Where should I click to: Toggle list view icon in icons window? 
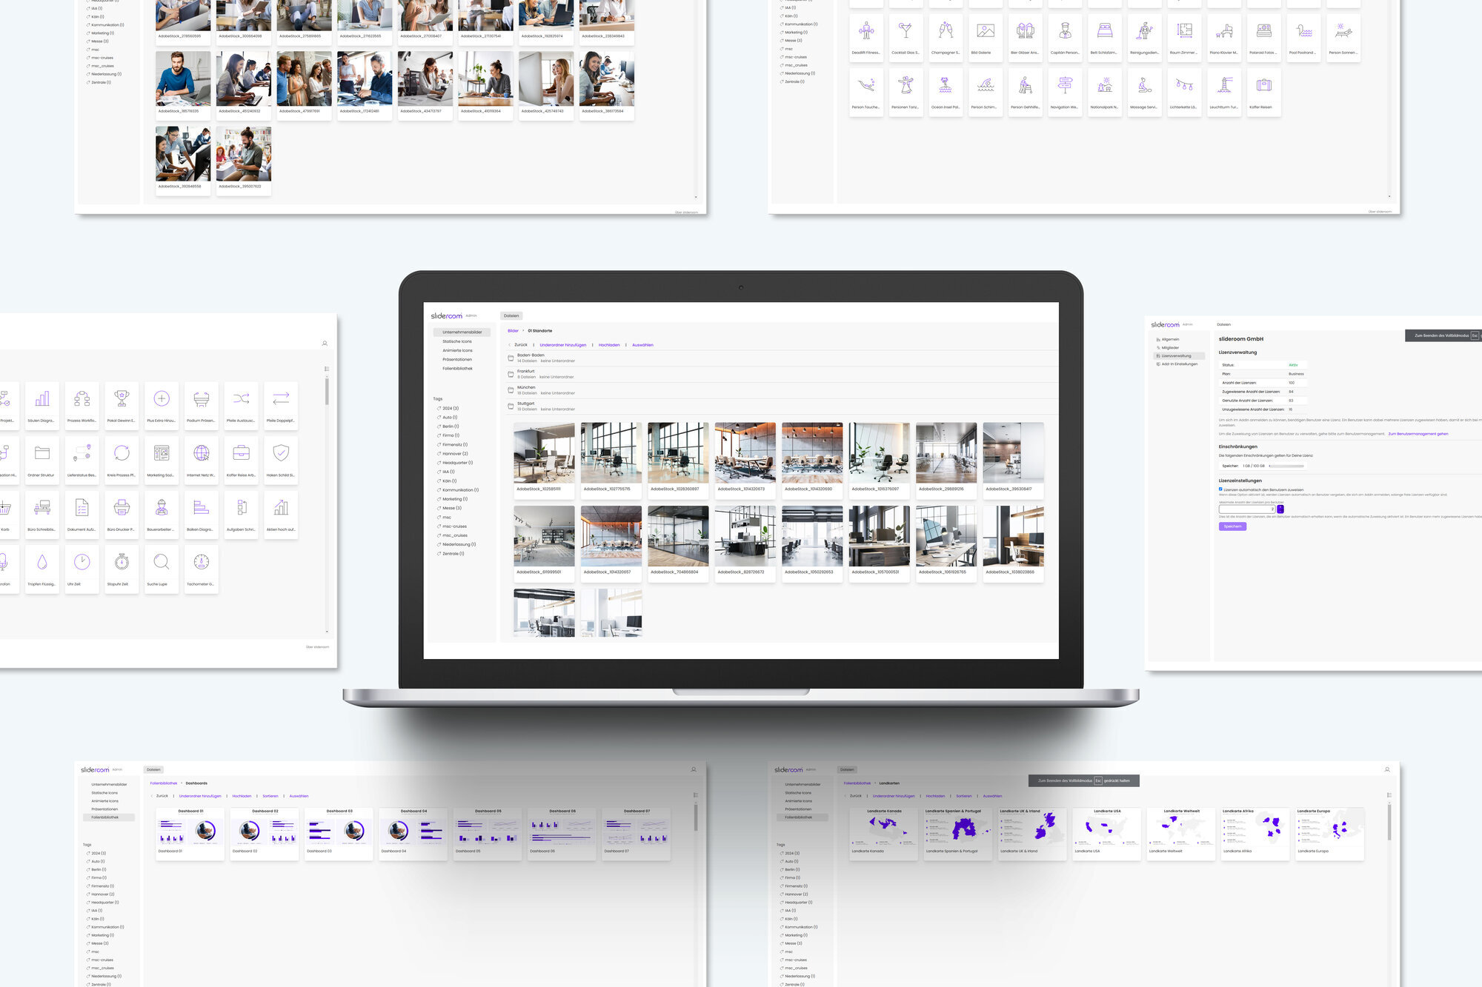327,369
